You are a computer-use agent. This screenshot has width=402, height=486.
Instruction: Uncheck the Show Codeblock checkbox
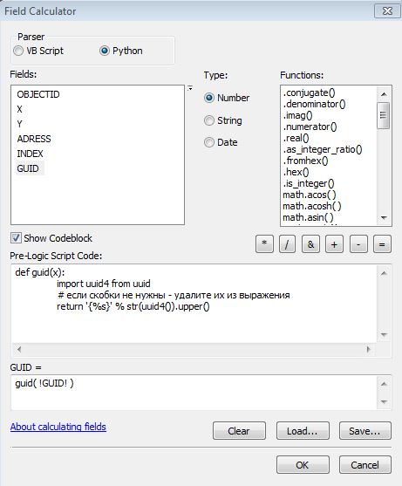[x=16, y=238]
